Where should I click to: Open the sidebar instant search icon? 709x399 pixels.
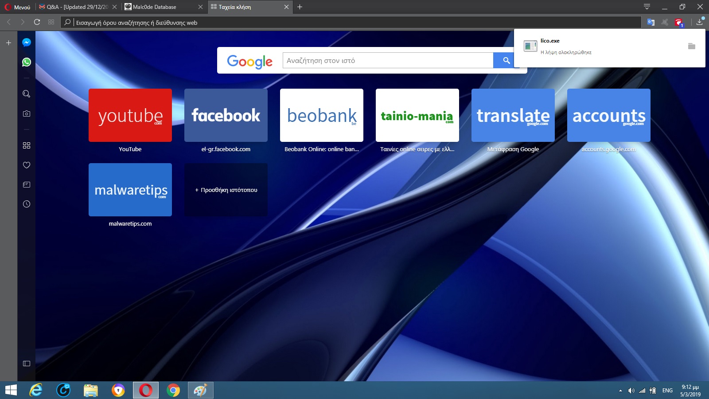[x=27, y=94]
